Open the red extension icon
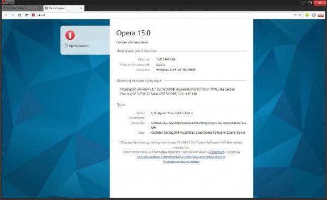The image size is (327, 200). pos(321,15)
